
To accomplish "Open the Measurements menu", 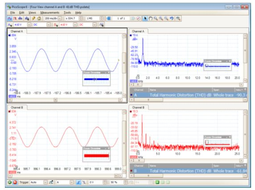I will (x=50, y=12).
